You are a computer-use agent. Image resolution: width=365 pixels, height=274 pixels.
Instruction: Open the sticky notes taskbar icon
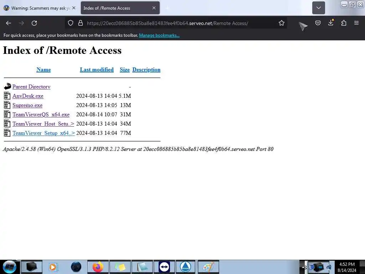pos(120,267)
